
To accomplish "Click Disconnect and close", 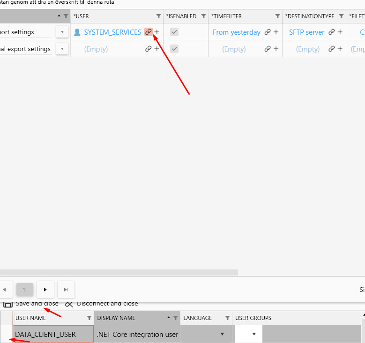I will [x=107, y=304].
